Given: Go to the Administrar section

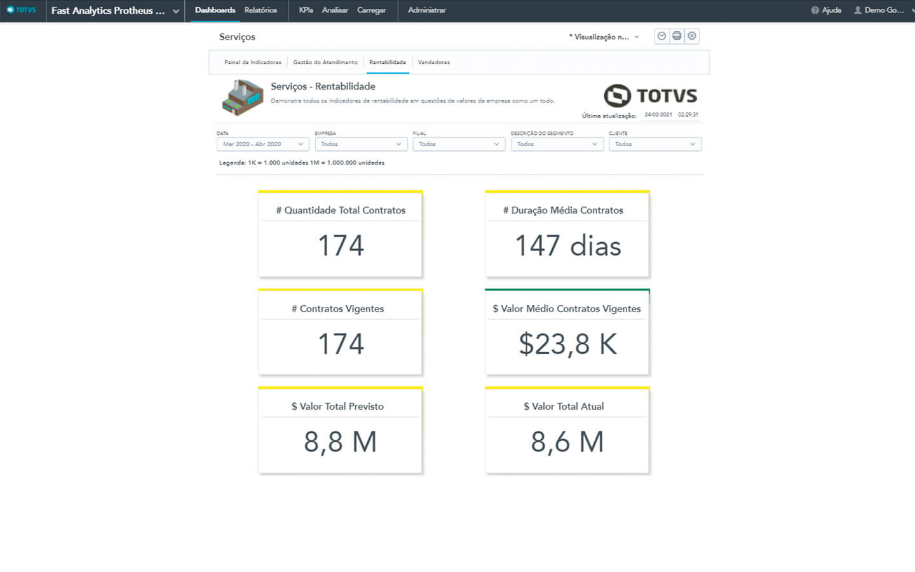Looking at the screenshot, I should (426, 10).
